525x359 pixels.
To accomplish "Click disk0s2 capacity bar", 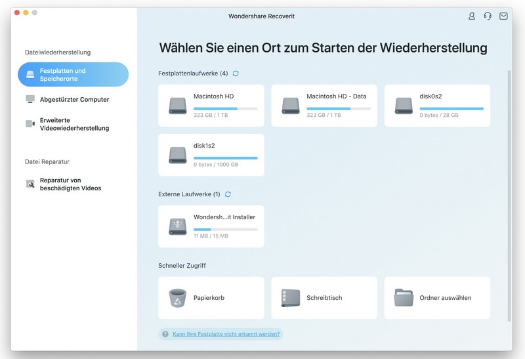I will click(x=451, y=108).
